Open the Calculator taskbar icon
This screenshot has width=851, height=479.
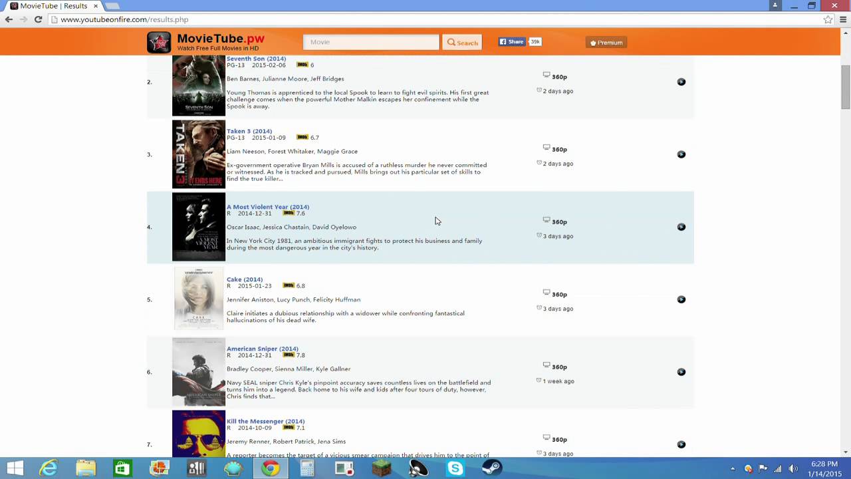coord(307,468)
